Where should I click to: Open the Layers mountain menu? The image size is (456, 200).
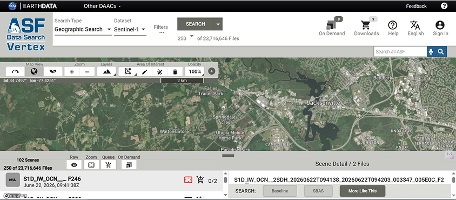pyautogui.click(x=106, y=71)
